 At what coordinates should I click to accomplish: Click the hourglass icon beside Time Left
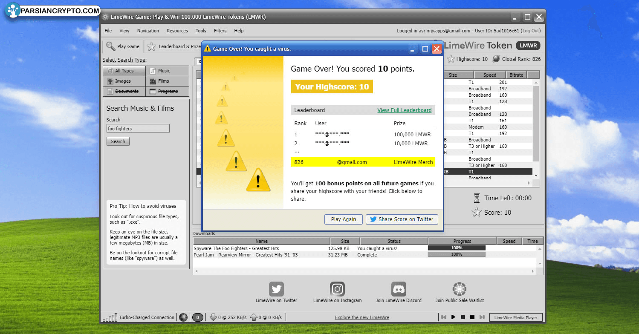[x=477, y=198]
